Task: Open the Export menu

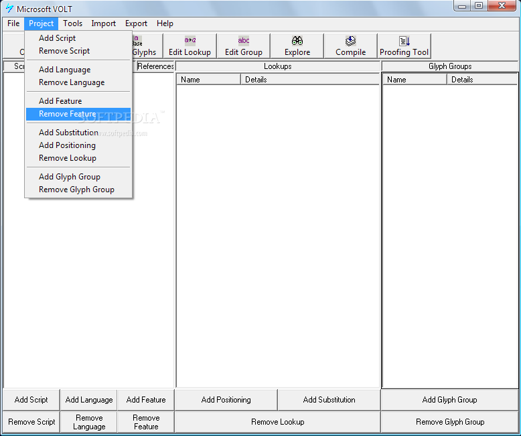Action: pos(136,23)
